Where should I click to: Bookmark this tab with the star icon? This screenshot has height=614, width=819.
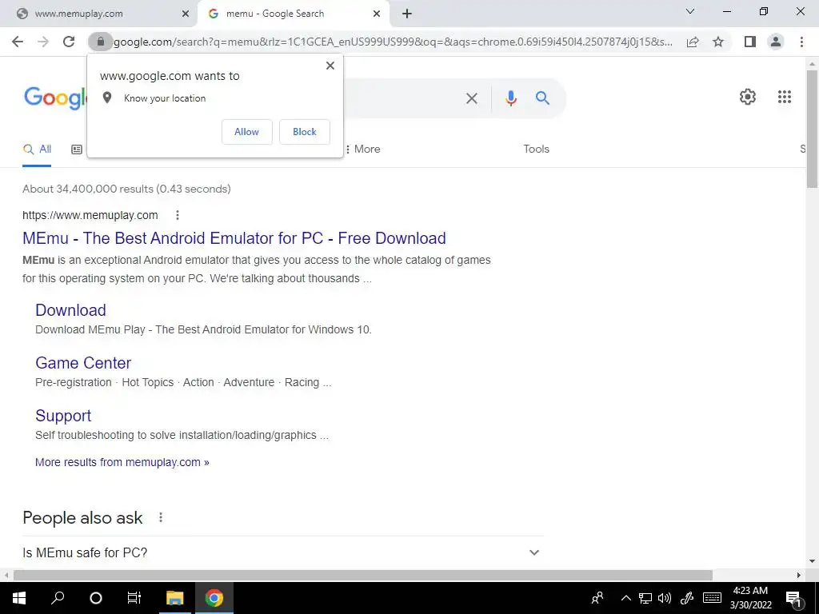point(718,42)
